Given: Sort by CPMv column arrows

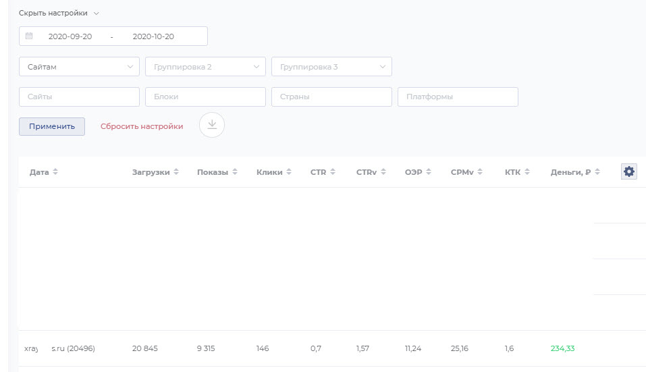Looking at the screenshot, I should tap(481, 173).
